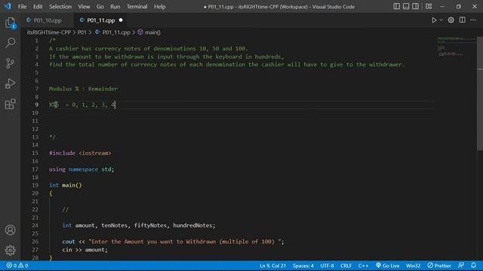Click the 'fiftyNotes' variable
This screenshot has height=271, width=483.
pos(150,225)
